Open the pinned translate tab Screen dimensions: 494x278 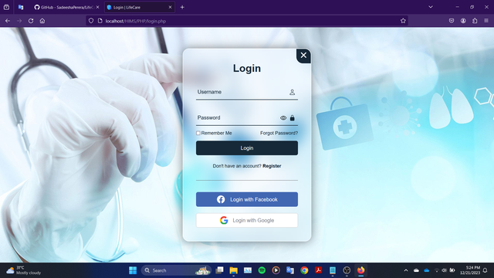click(x=21, y=7)
